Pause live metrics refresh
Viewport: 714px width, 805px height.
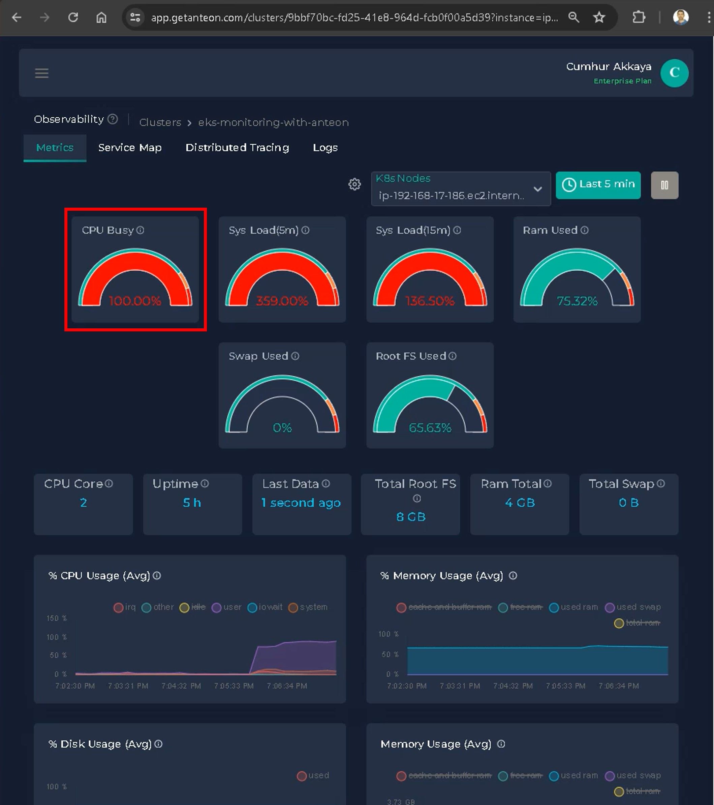pos(664,185)
